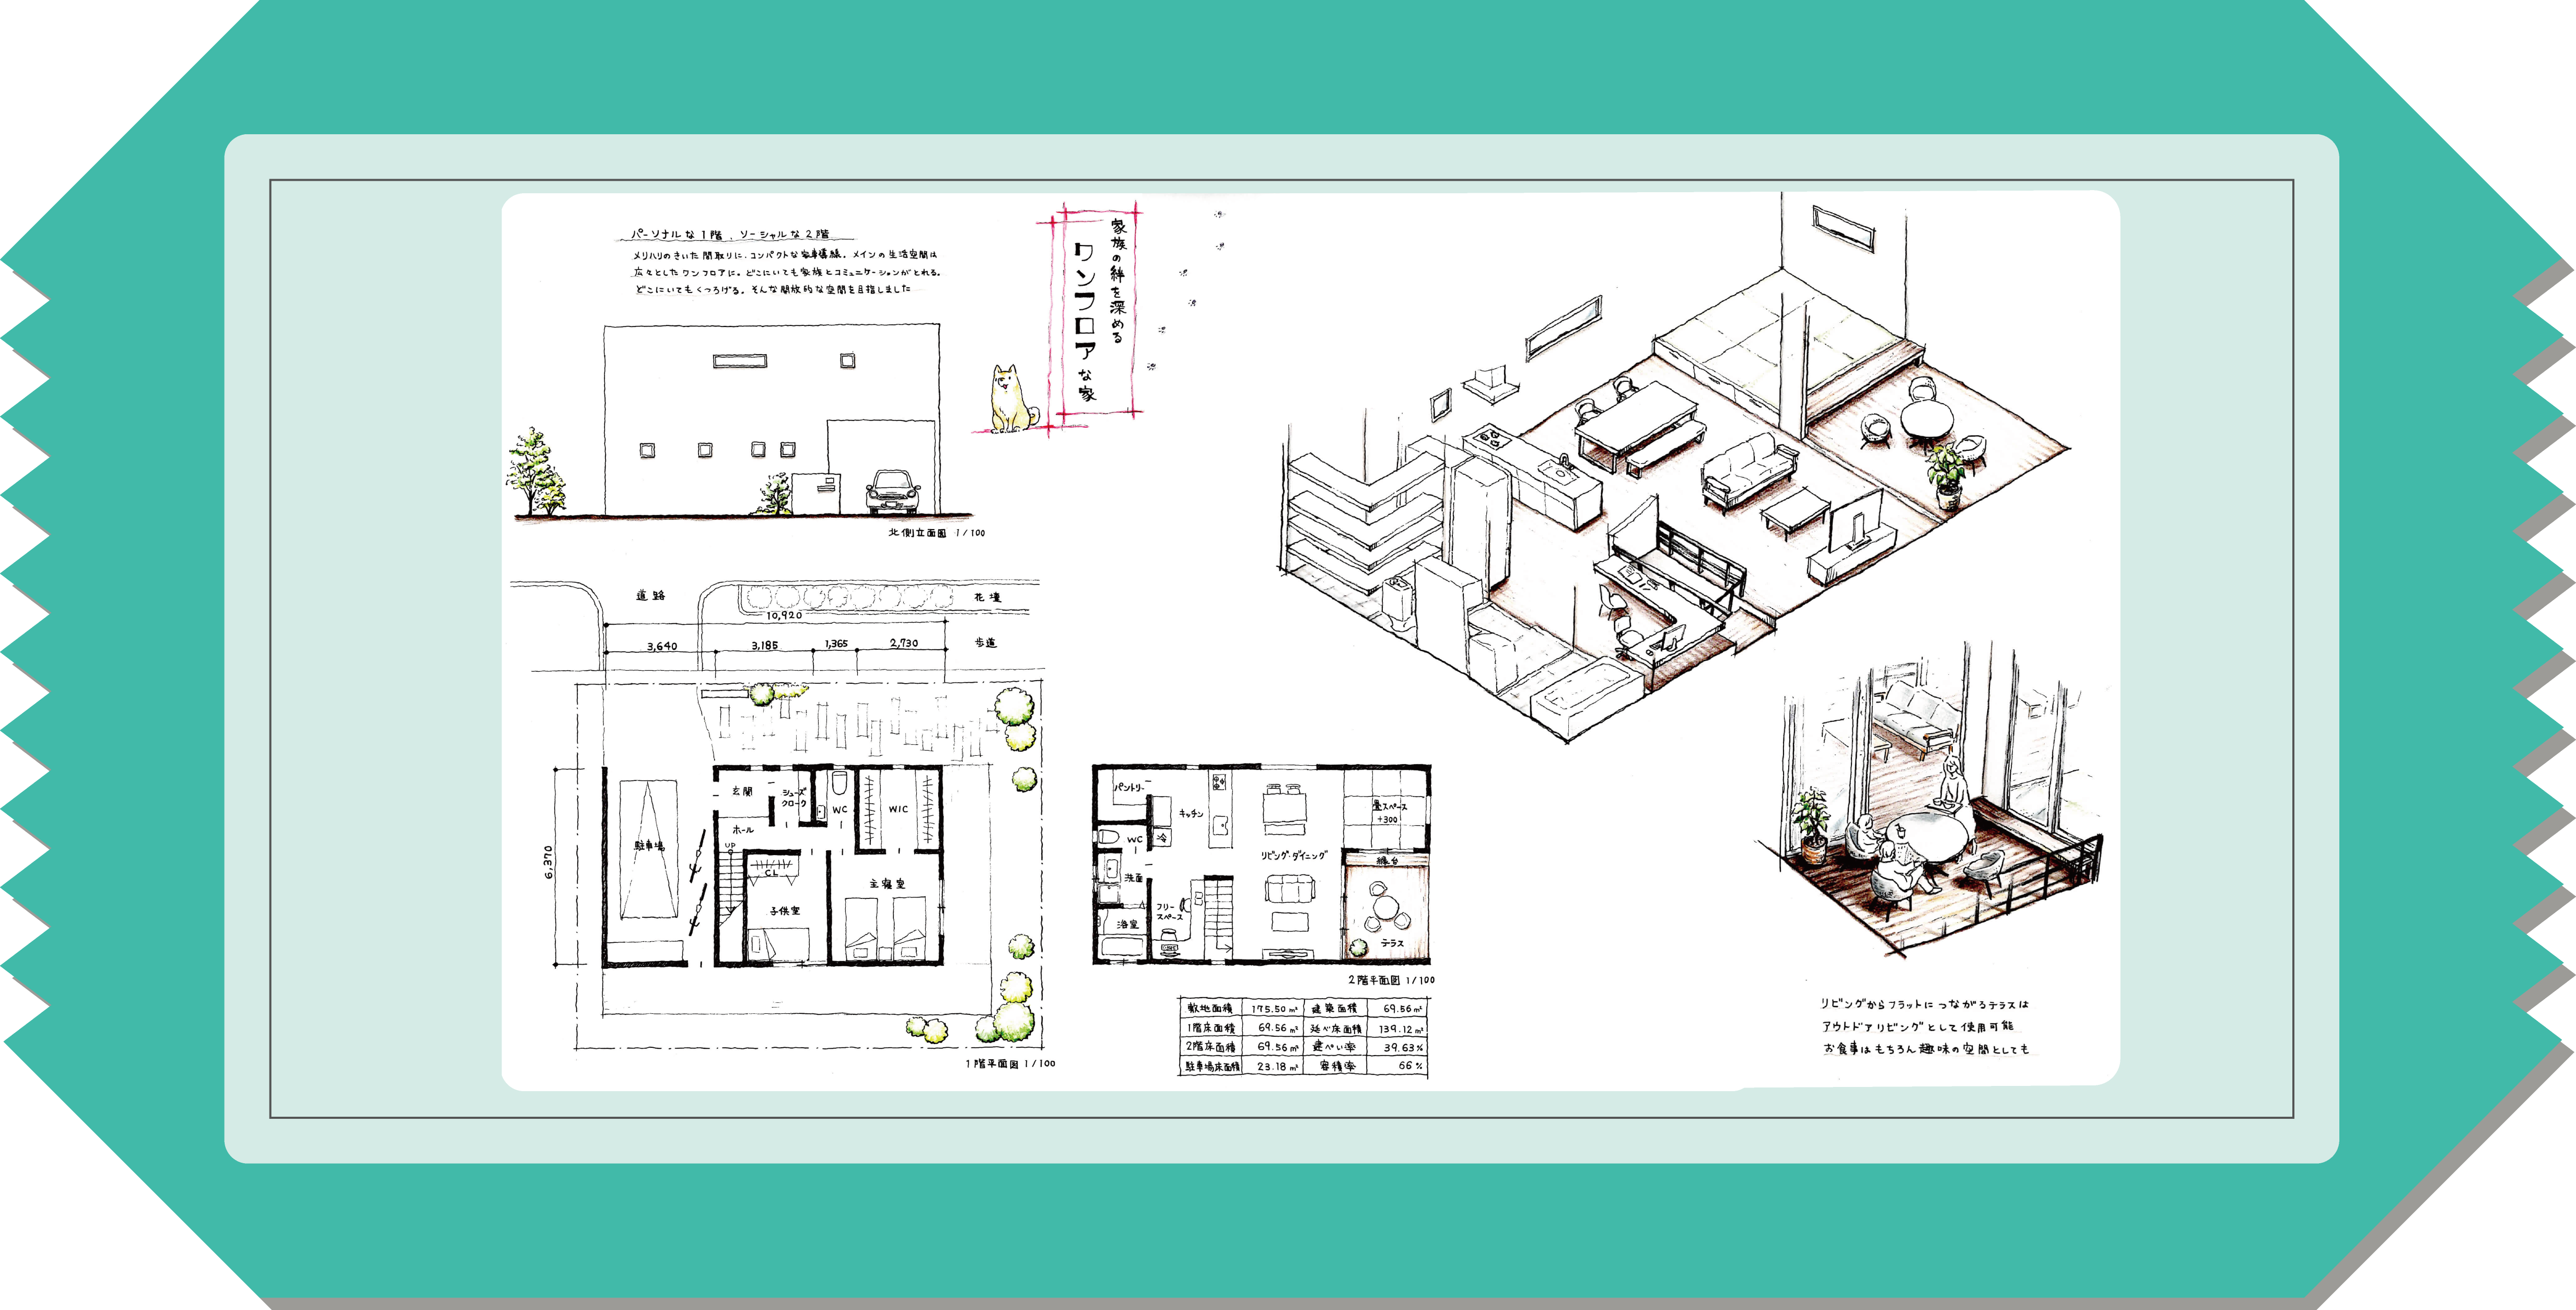Viewport: 2576px width, 1310px height.
Task: Click the 敷地面積 175.50 table cell
Action: tap(1273, 1009)
